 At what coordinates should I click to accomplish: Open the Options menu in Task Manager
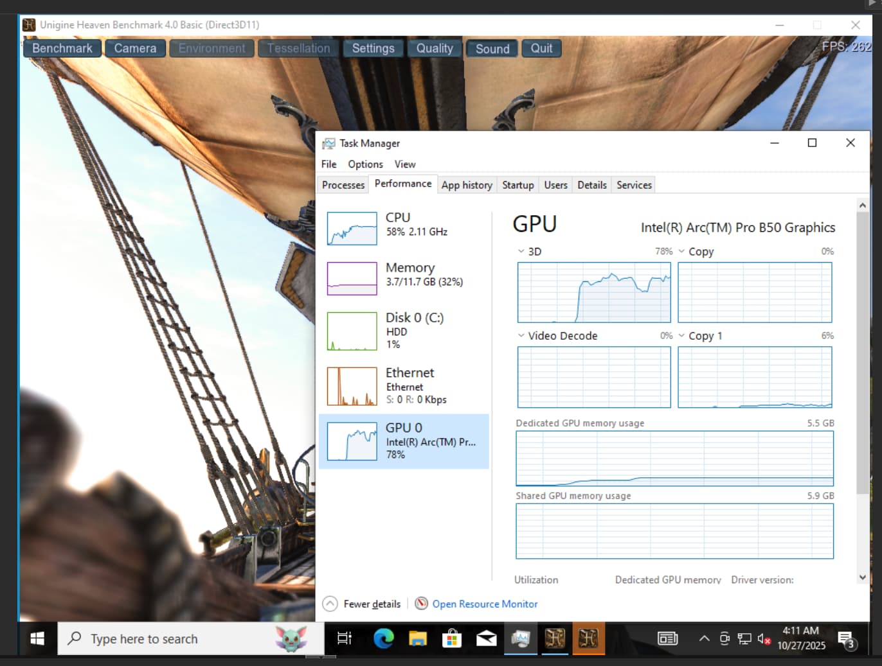[365, 164]
